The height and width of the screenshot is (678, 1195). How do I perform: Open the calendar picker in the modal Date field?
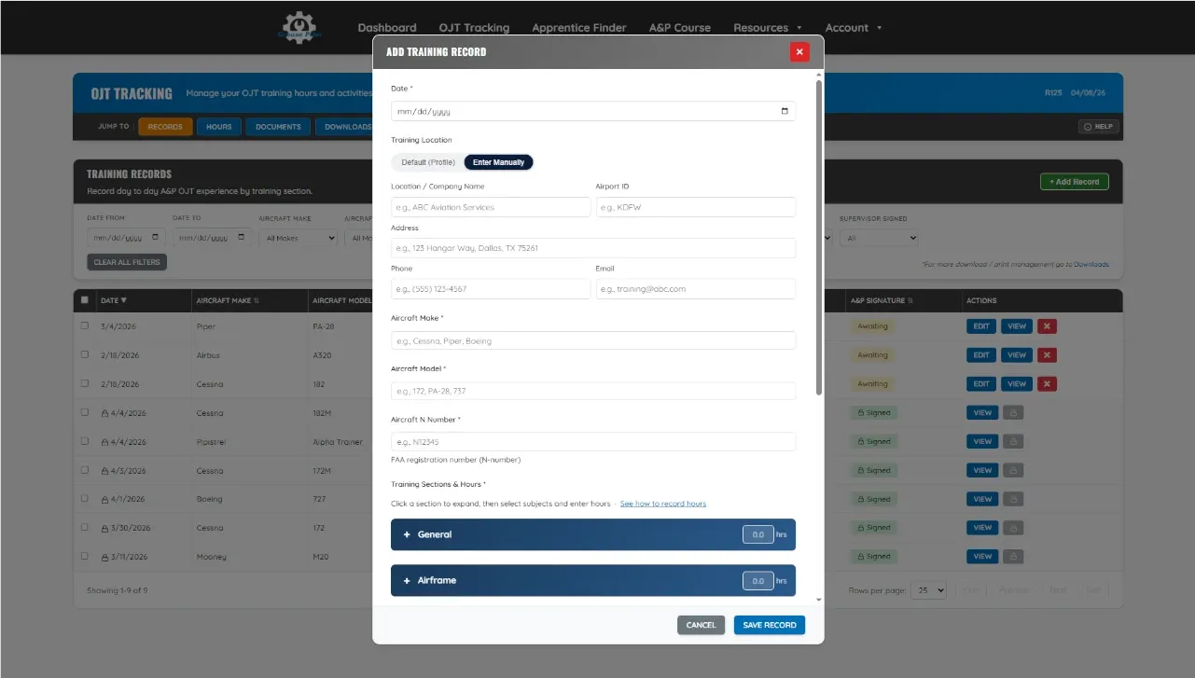pyautogui.click(x=785, y=111)
